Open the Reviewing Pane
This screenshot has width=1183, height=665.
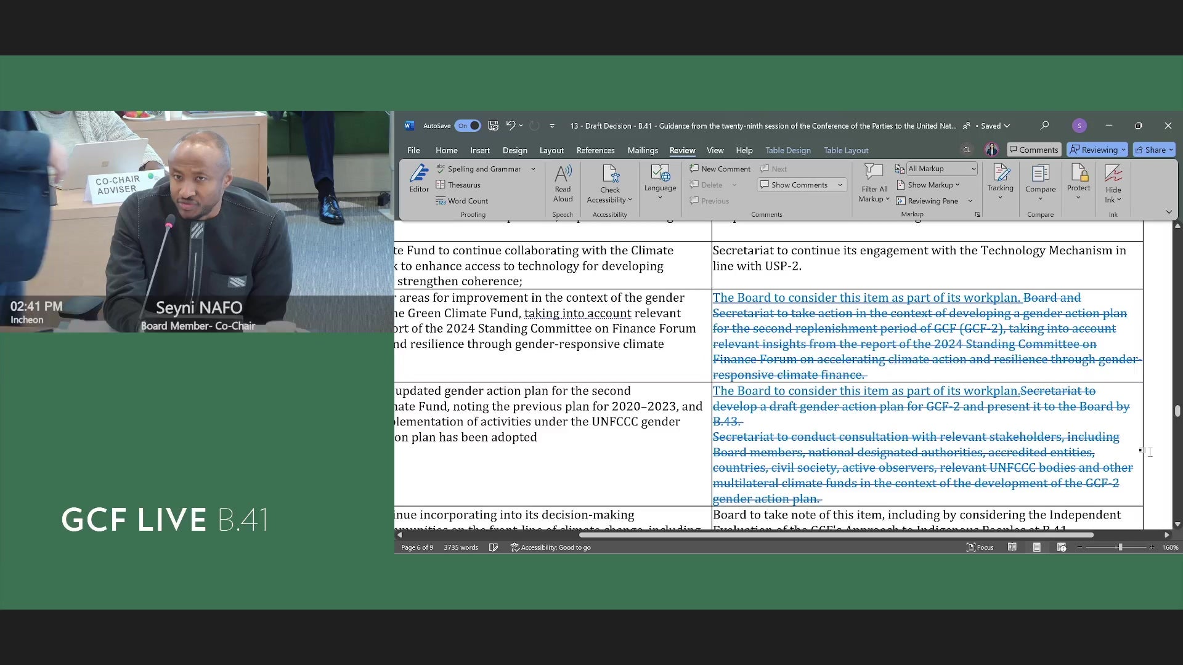pyautogui.click(x=928, y=201)
